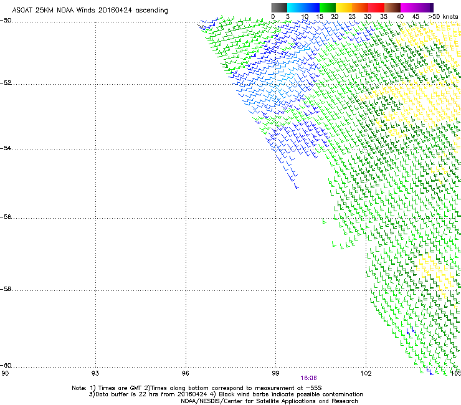Click the latitude label '-60'
Screen dimensions: 461x405
coord(6,366)
